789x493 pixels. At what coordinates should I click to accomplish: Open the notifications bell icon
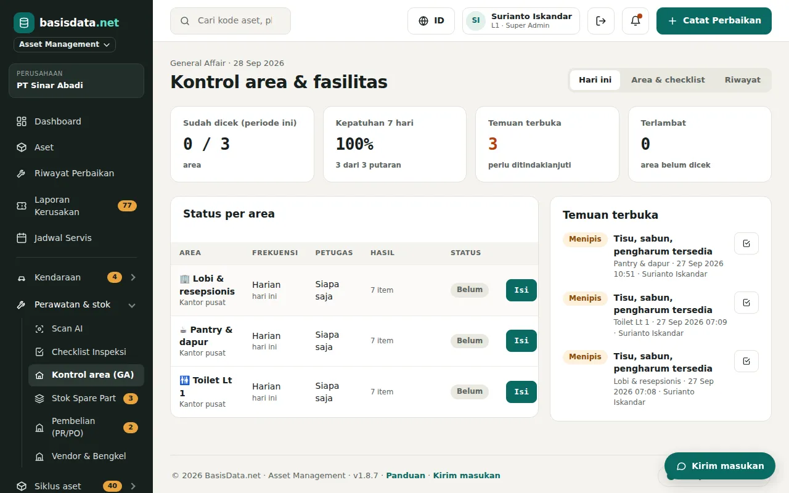point(636,21)
